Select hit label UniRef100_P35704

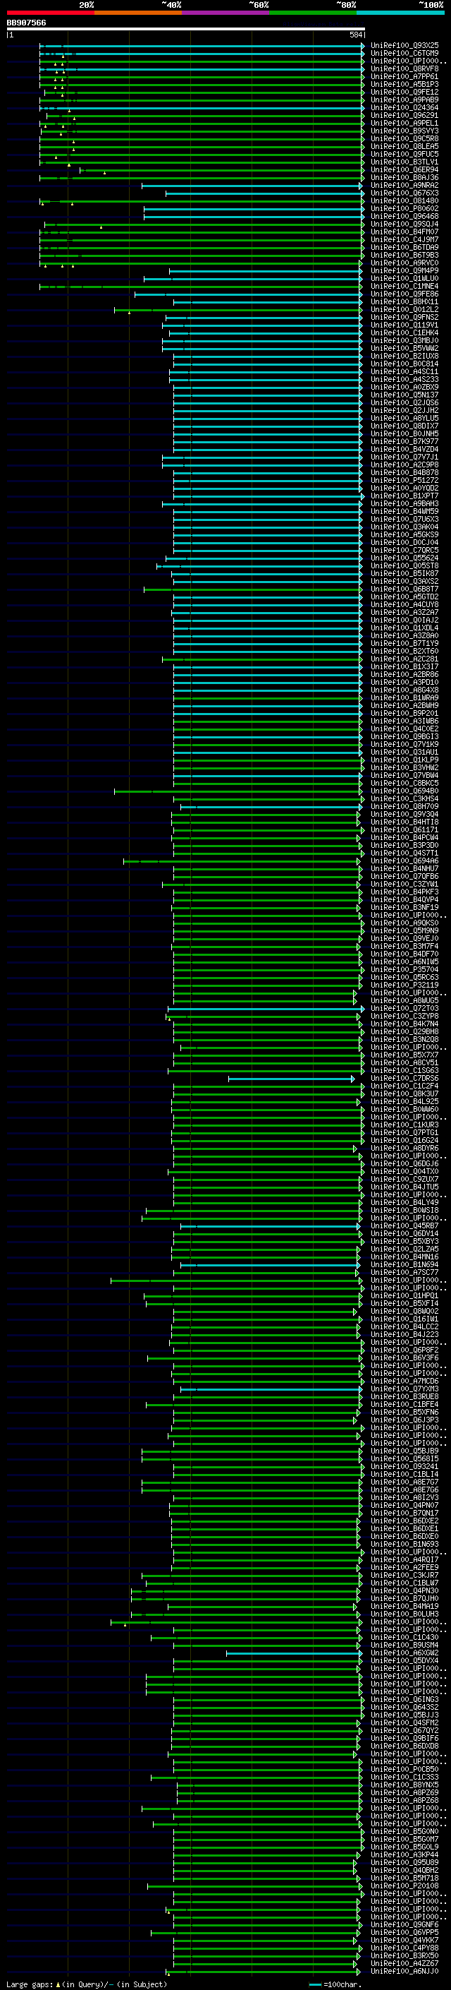[x=404, y=969]
